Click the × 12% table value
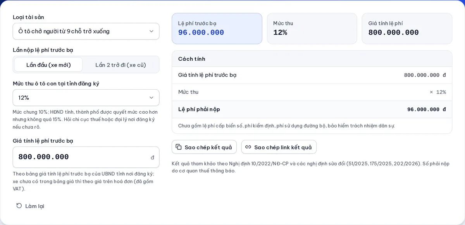 [438, 92]
